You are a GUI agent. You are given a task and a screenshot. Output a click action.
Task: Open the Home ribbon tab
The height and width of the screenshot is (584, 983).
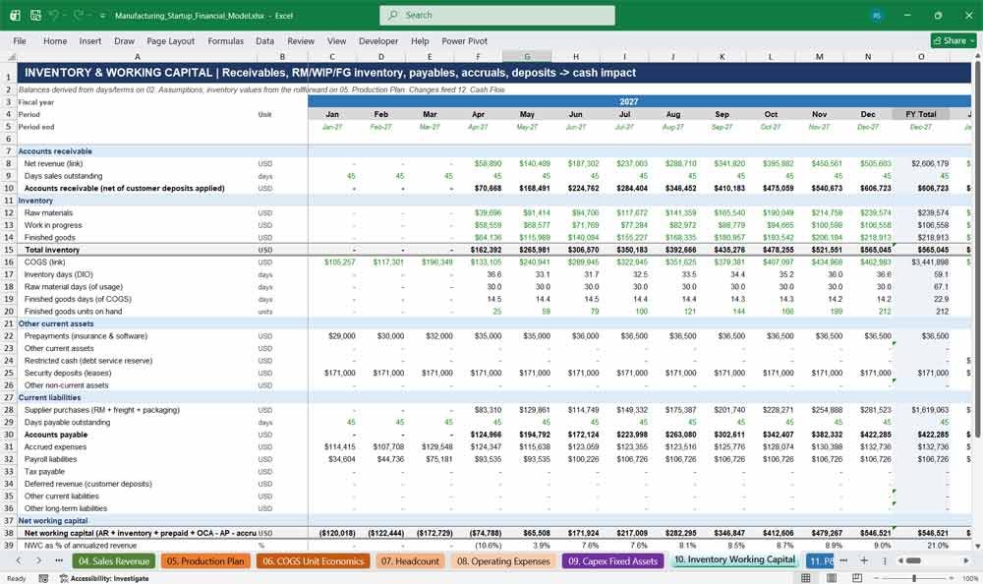click(55, 40)
